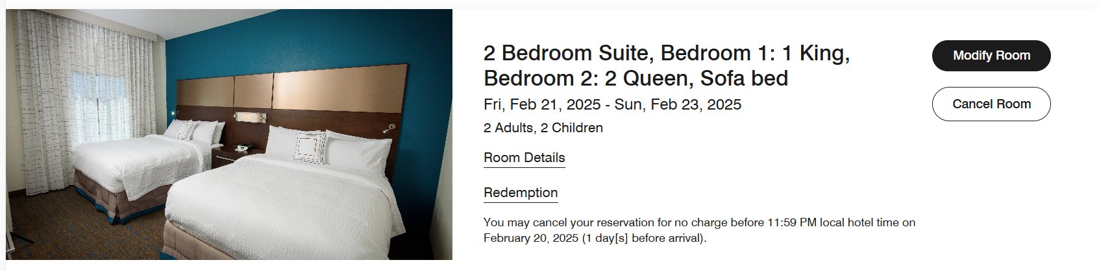Select the check-in date Fri, Feb 21, 2025
This screenshot has height=271, width=1099.
point(541,105)
